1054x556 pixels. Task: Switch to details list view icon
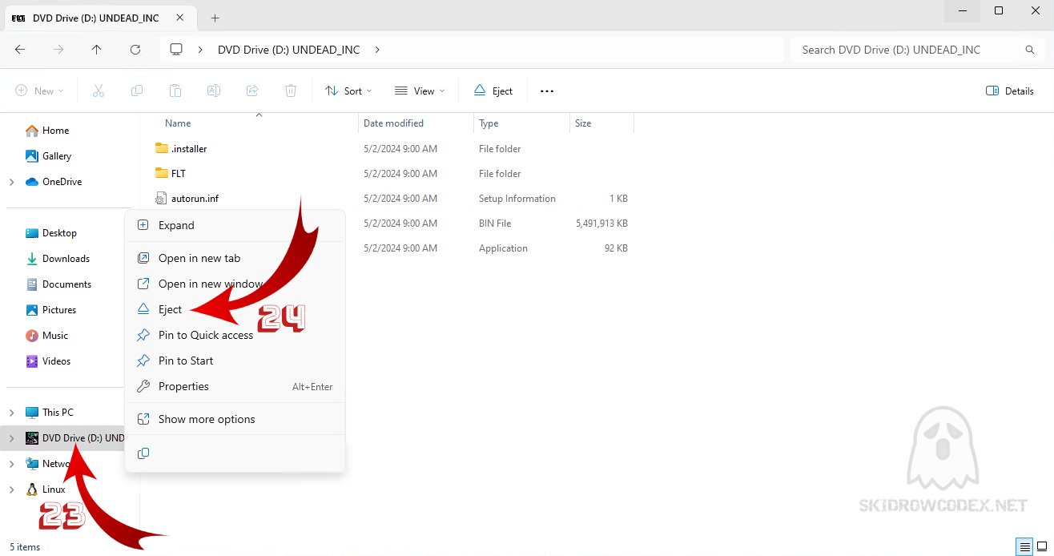click(1025, 547)
